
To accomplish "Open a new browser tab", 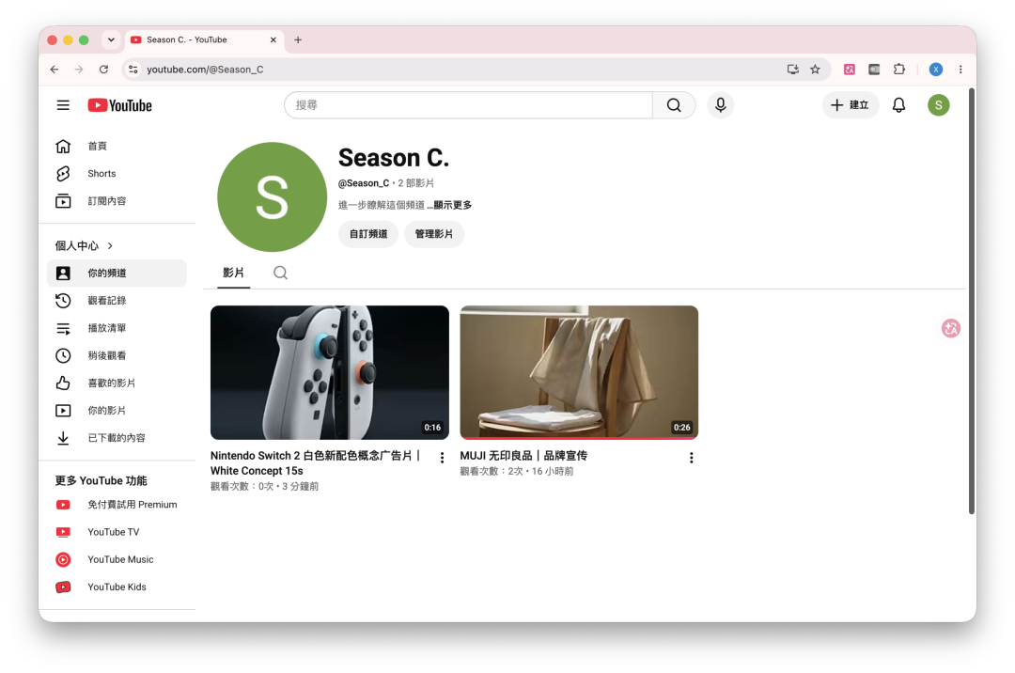I will (x=298, y=39).
